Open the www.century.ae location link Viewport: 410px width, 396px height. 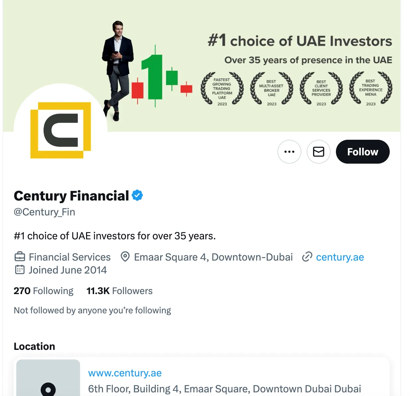[125, 373]
